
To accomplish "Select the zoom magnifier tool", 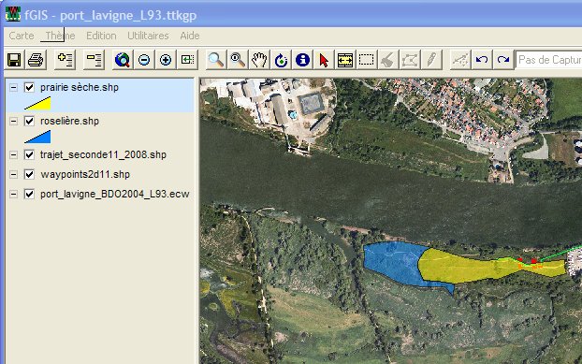I will pyautogui.click(x=216, y=60).
